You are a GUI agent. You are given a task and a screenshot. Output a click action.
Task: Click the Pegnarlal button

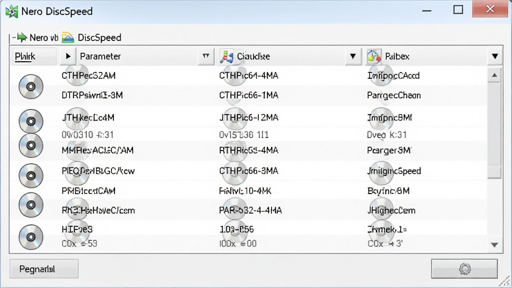44,268
